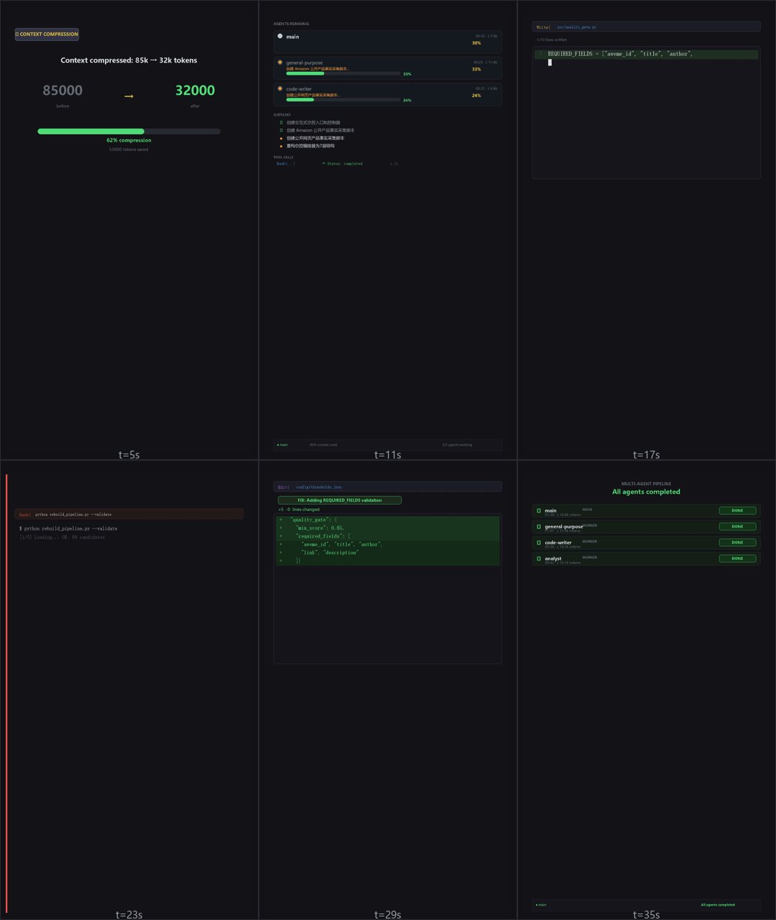Image resolution: width=776 pixels, height=920 pixels.
Task: Click the Write( src/quality_gate.py header bar
Action: click(646, 27)
